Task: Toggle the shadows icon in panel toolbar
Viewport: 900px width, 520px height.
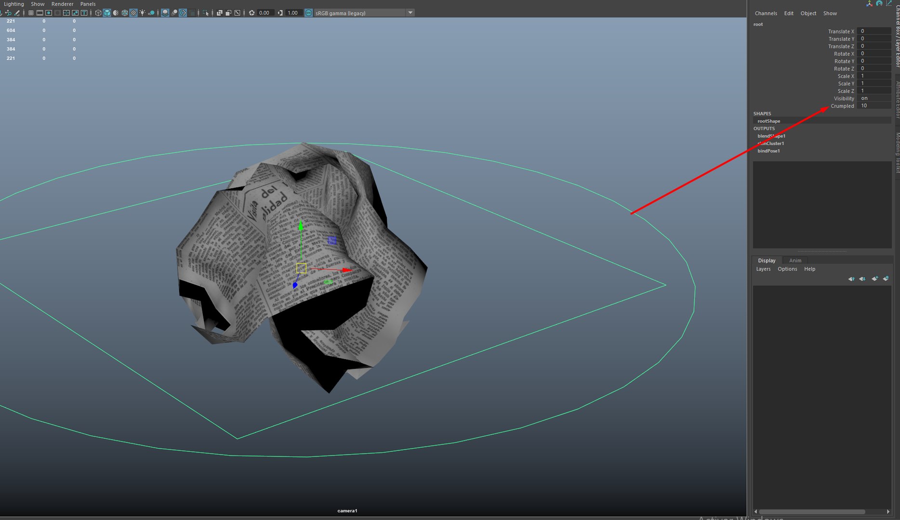Action: click(x=151, y=13)
